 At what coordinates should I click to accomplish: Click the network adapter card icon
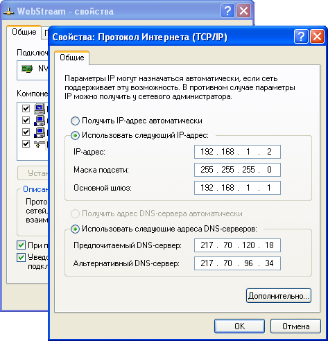point(27,69)
